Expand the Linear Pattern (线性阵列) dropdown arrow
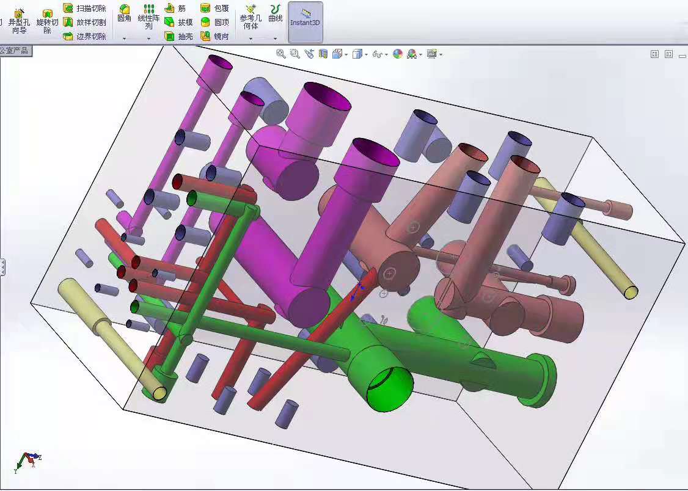The width and height of the screenshot is (688, 491). pos(148,38)
